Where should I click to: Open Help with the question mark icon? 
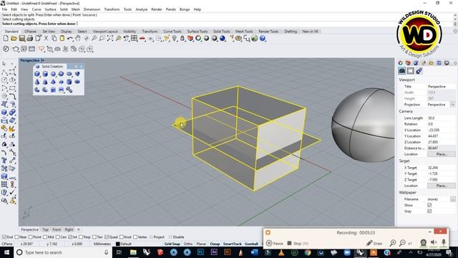pyautogui.click(x=263, y=38)
